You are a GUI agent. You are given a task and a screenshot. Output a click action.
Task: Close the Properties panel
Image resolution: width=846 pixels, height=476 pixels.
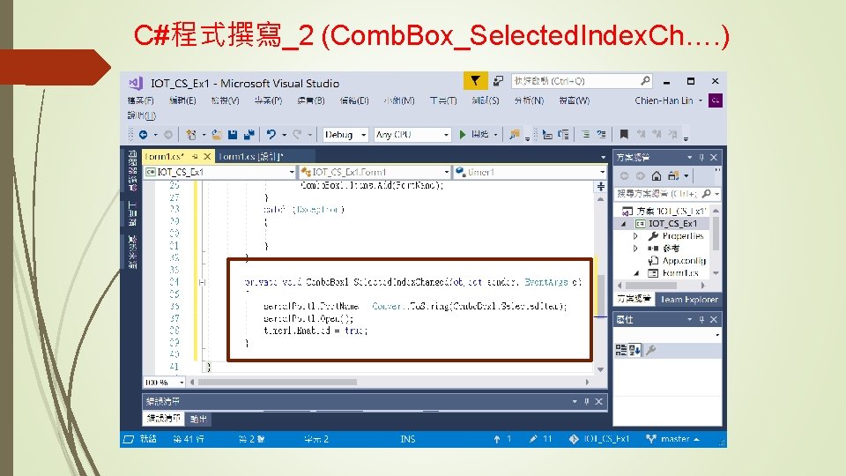tap(714, 320)
